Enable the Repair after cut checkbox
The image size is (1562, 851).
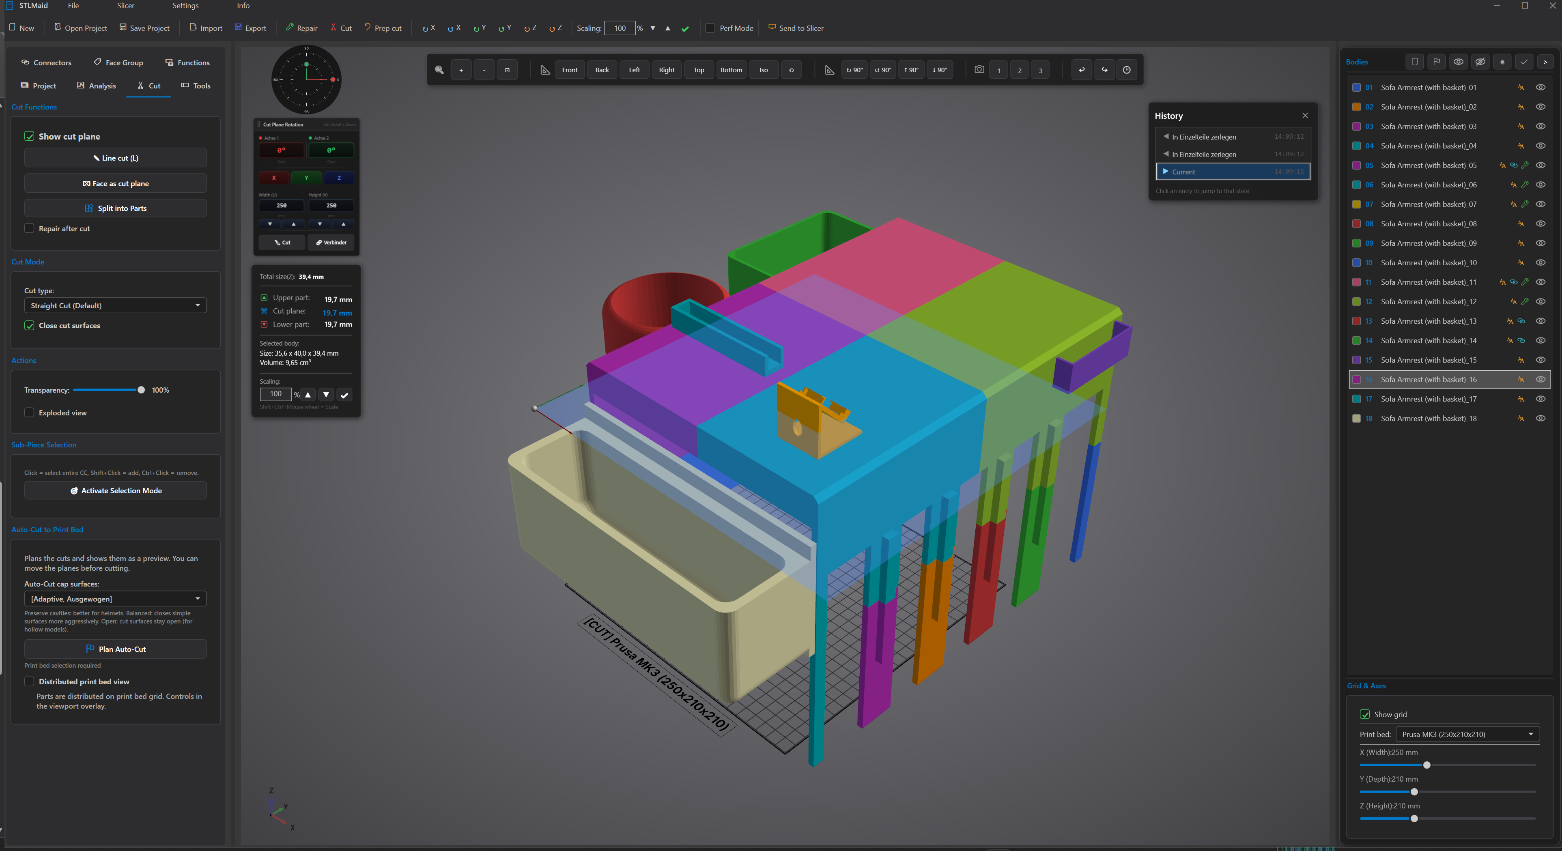pos(29,228)
